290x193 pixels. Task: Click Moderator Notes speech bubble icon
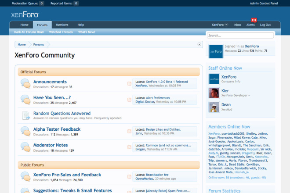(25, 147)
